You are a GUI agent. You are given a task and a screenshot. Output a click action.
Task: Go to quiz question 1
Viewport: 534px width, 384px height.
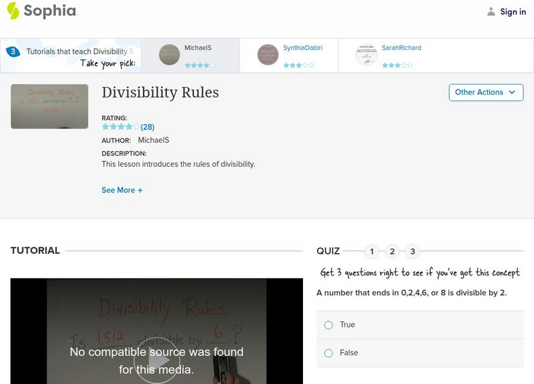[372, 252]
